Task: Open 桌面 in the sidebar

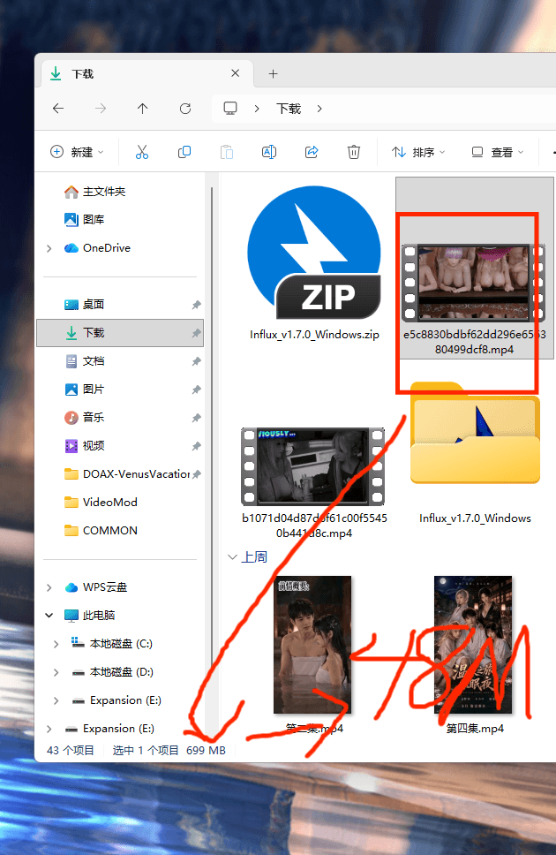Action: coord(94,304)
